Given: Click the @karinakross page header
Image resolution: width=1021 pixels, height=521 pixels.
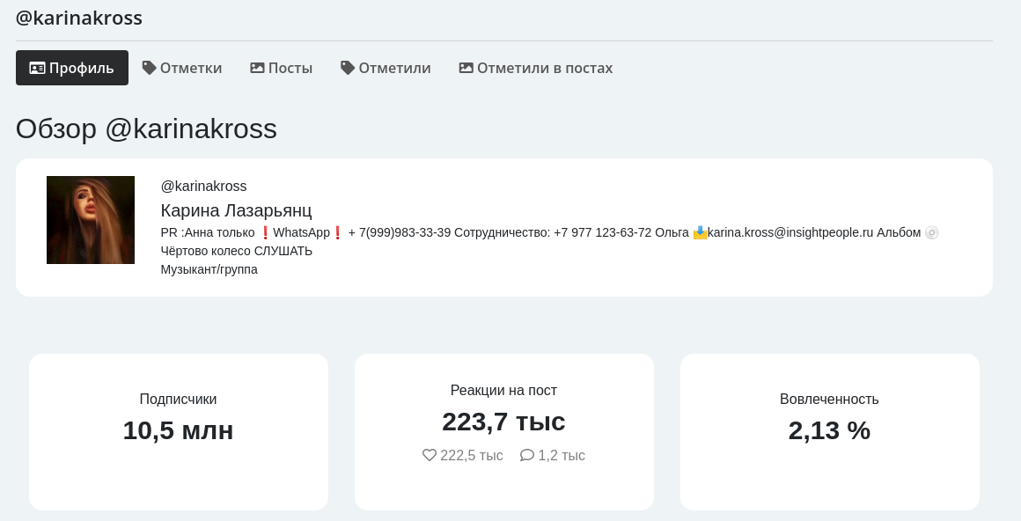Looking at the screenshot, I should (x=79, y=18).
